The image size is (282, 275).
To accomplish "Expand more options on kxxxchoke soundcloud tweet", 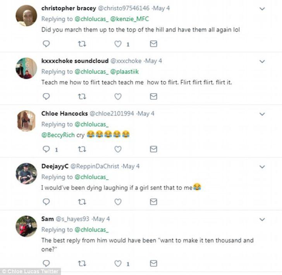I will [262, 61].
